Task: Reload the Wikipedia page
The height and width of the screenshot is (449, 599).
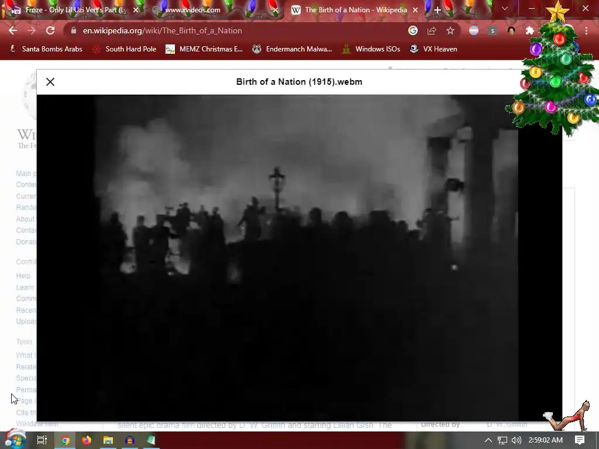Action: click(50, 30)
